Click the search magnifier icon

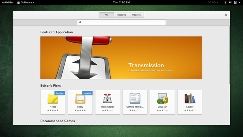click(80, 22)
